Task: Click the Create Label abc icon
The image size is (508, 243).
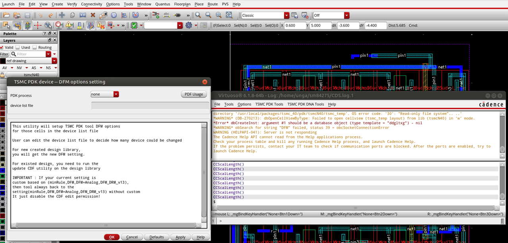Action: coord(167,15)
